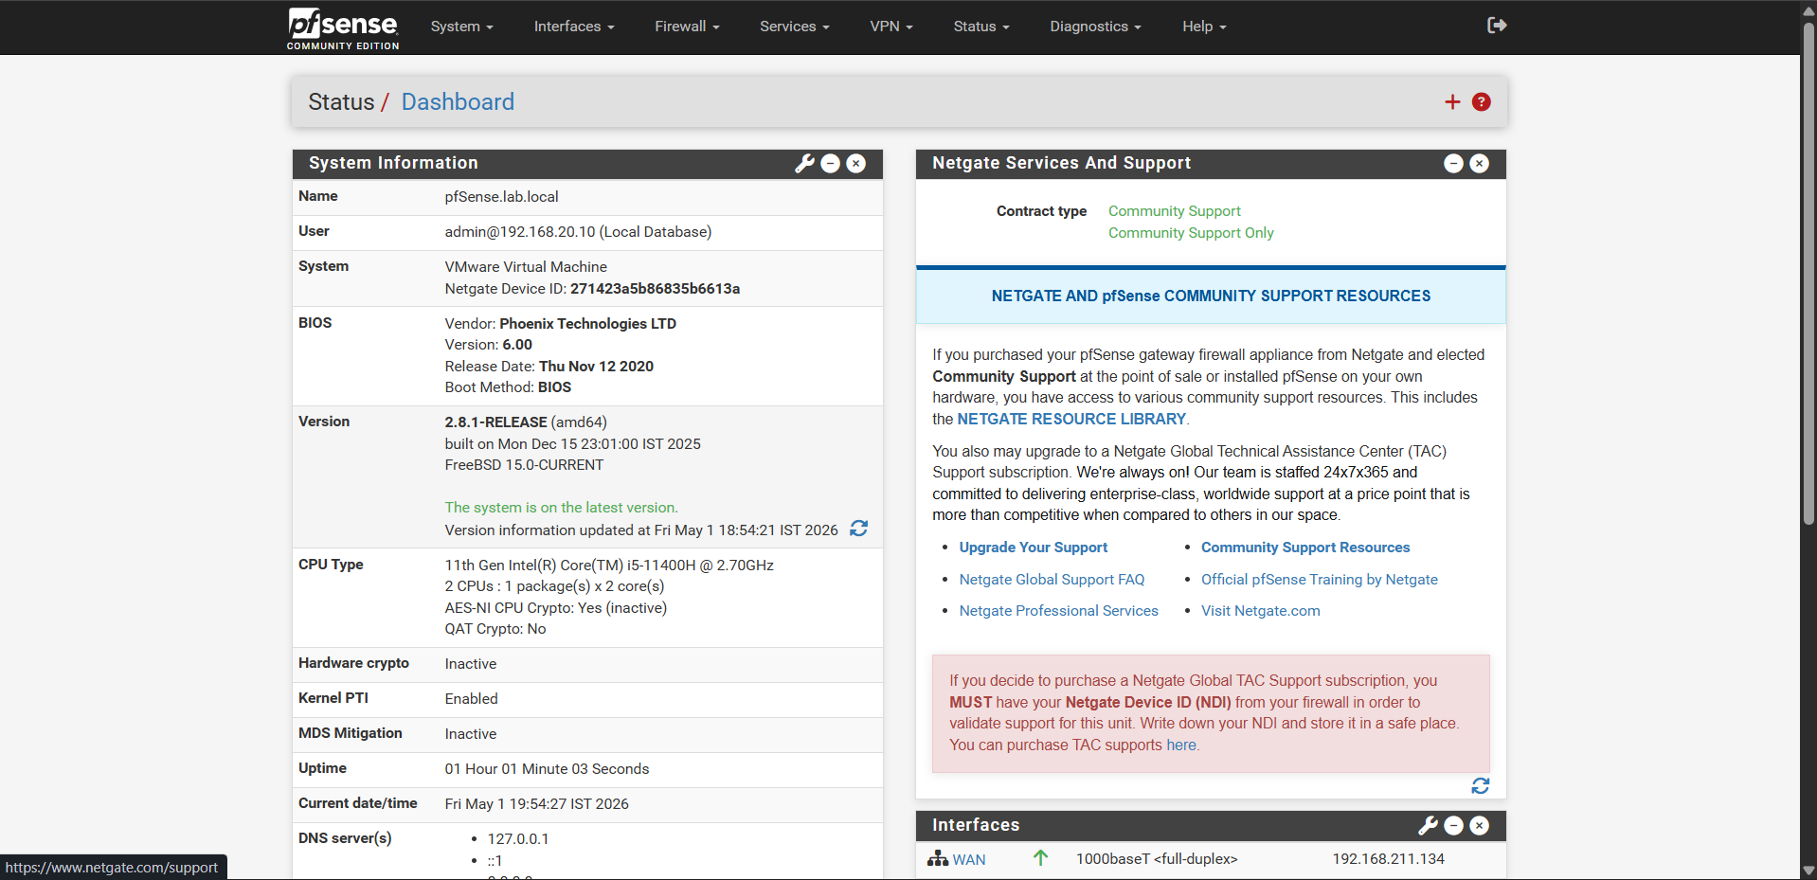Viewport: 1817px width, 880px height.
Task: Click the Kernel PTI Enabled value
Action: [471, 699]
